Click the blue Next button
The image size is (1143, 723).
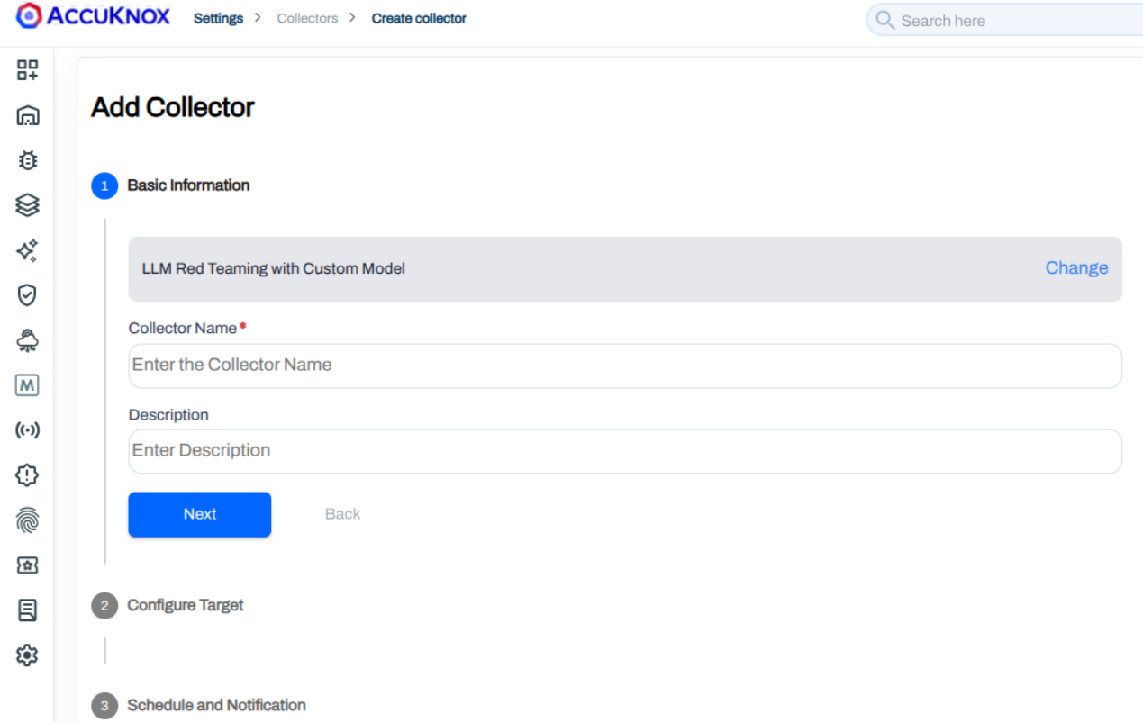tap(200, 514)
